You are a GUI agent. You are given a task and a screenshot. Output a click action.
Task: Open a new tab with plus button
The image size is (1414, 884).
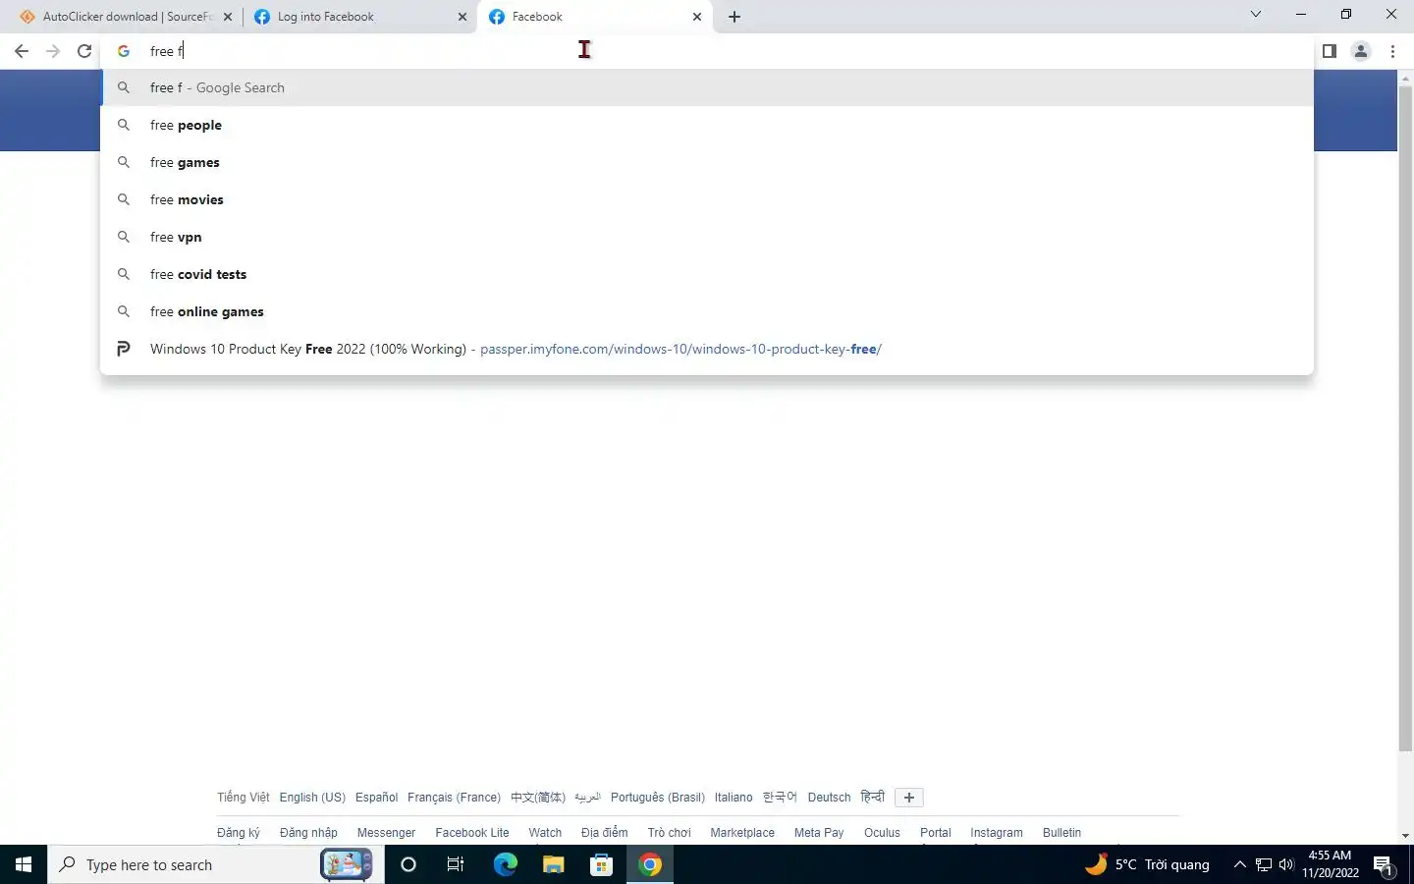tap(734, 17)
